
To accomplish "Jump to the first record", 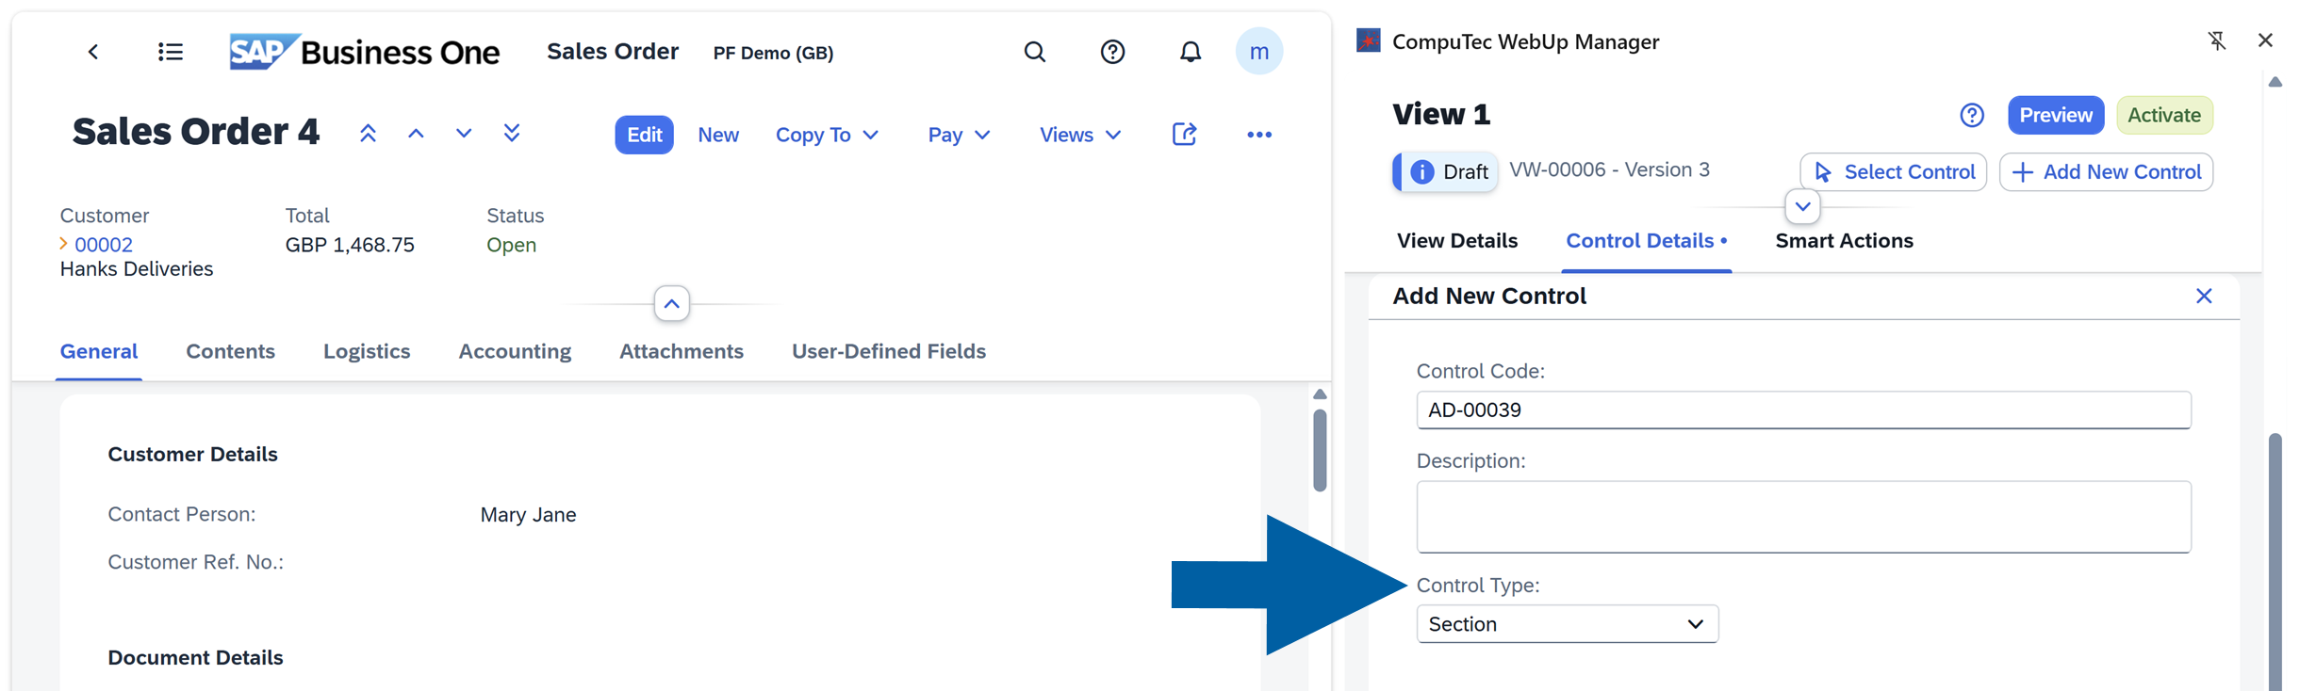I will pos(369,134).
